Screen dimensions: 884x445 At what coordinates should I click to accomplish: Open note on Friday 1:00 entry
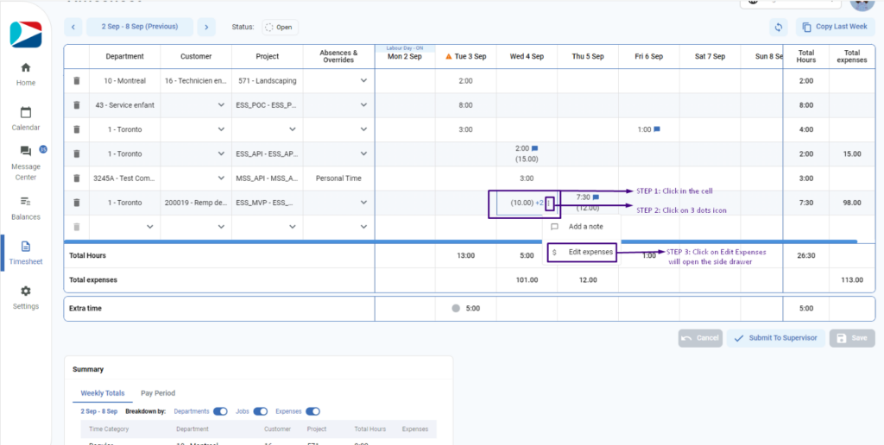657,129
